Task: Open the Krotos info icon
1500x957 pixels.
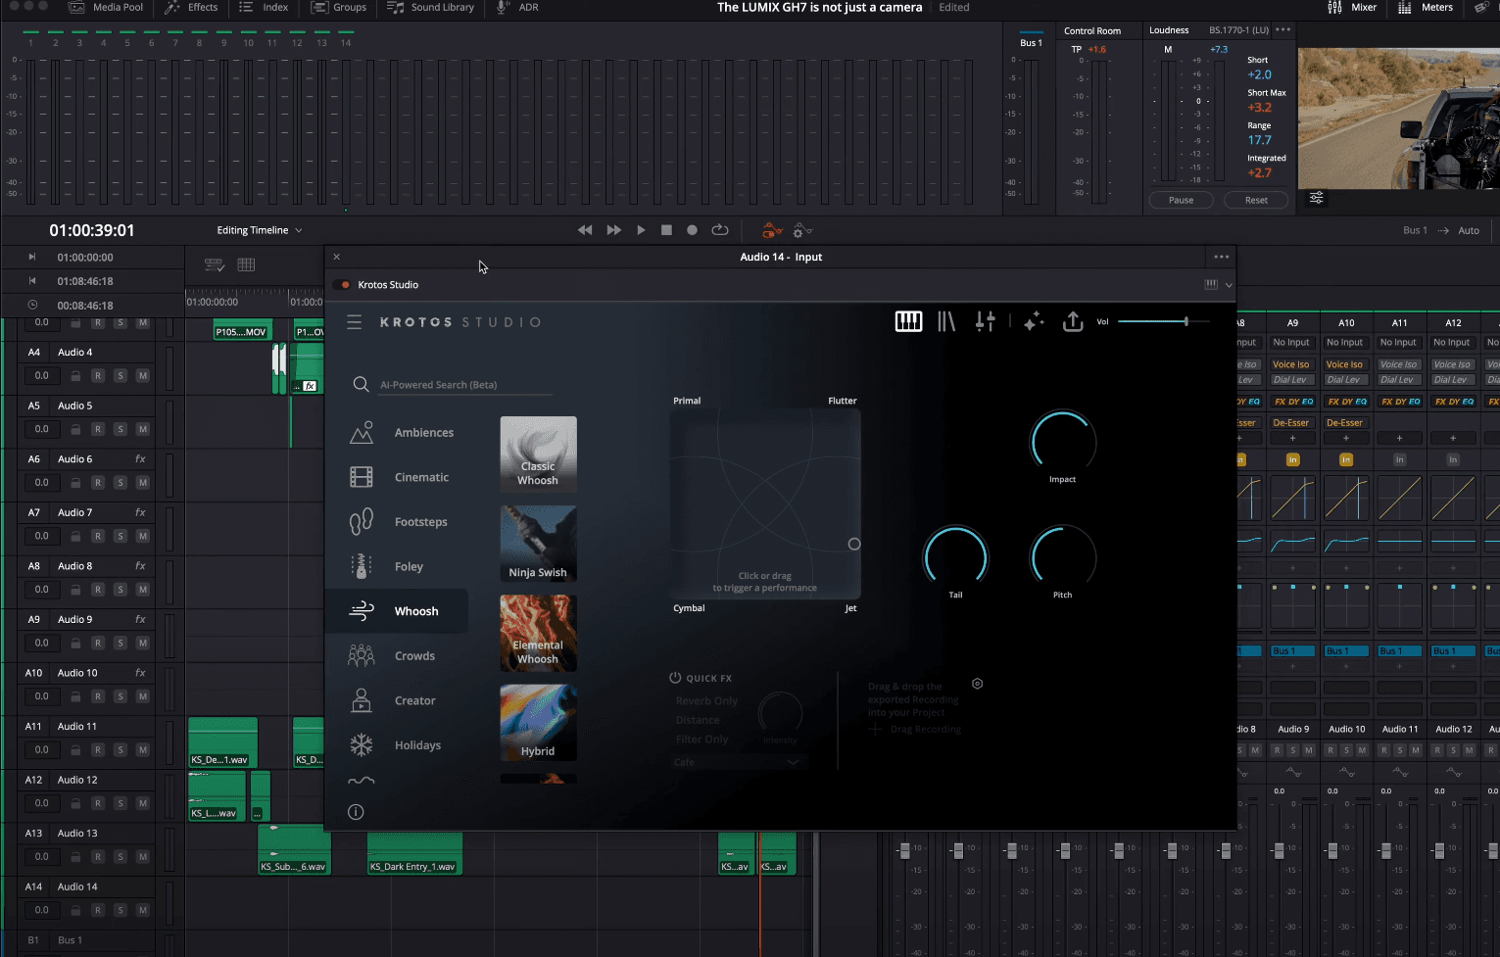Action: point(356,812)
